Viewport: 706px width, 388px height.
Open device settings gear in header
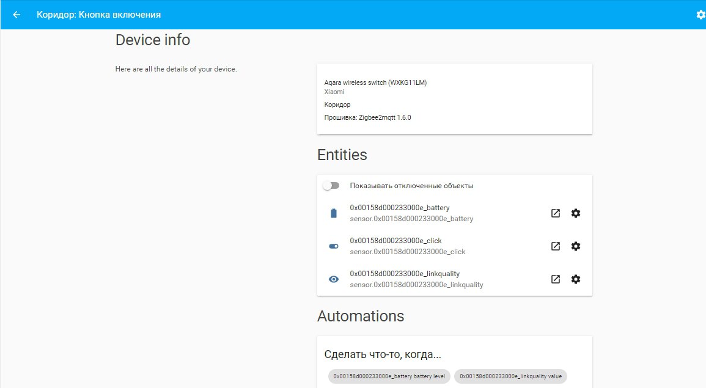700,15
